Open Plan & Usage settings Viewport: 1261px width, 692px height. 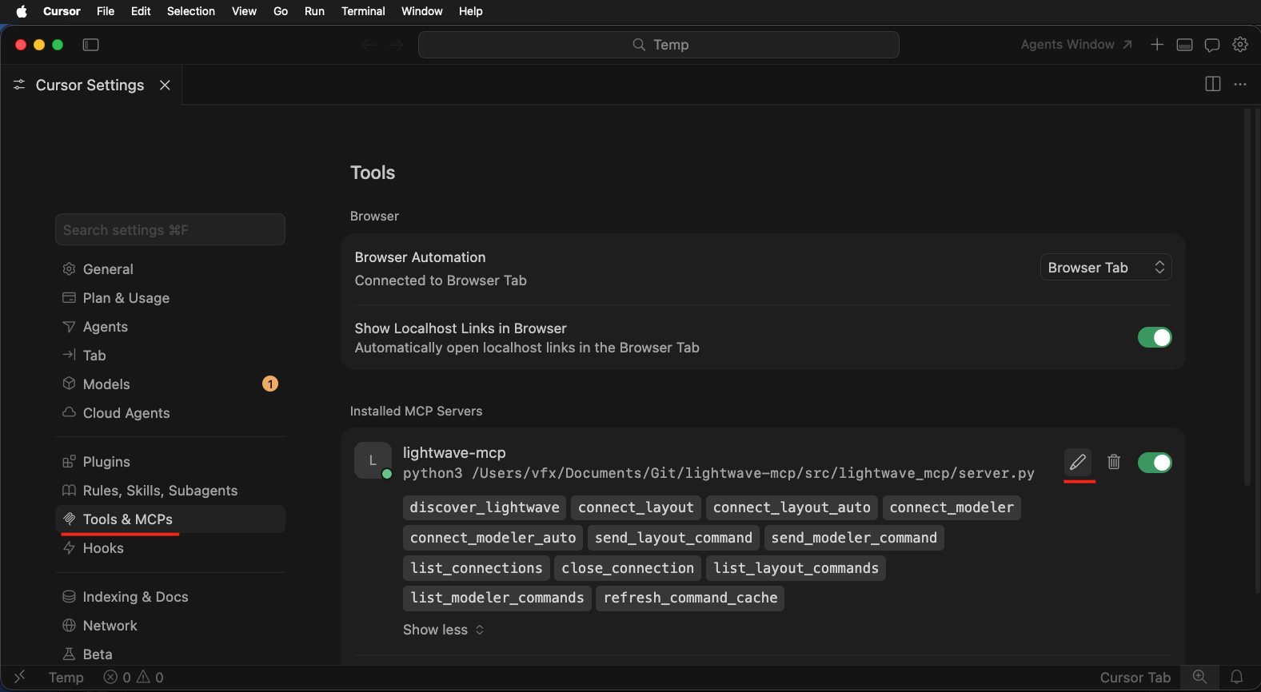(170, 298)
